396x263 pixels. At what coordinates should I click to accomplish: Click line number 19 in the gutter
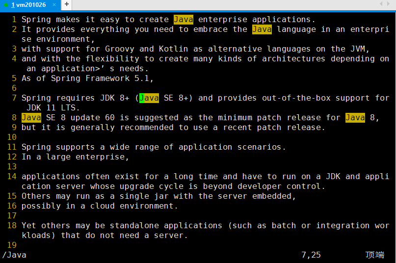(x=12, y=245)
